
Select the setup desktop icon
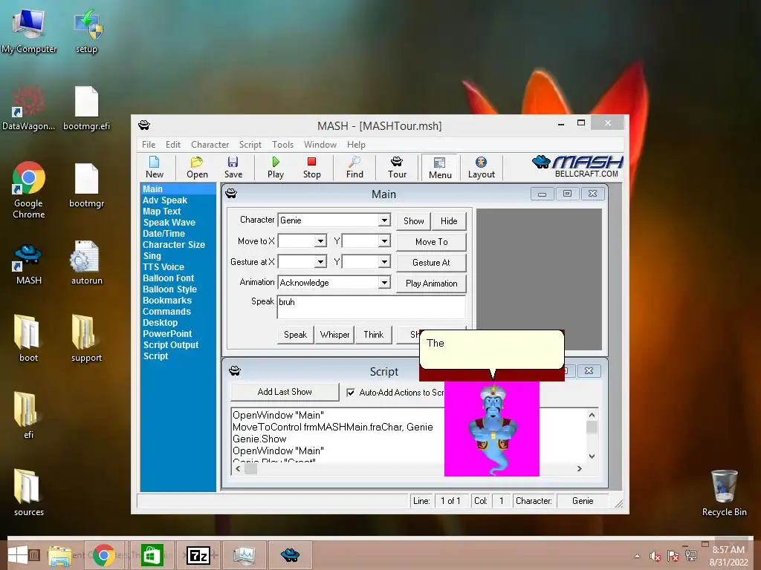tap(86, 31)
